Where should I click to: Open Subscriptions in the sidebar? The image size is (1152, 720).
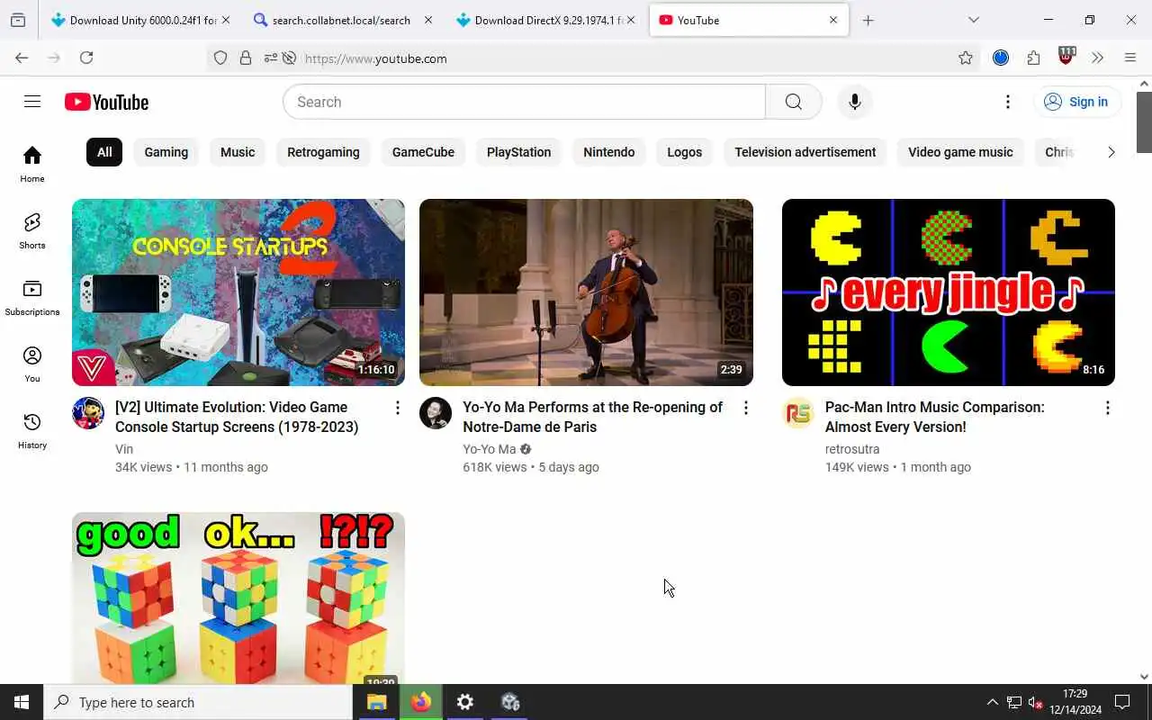tap(32, 297)
